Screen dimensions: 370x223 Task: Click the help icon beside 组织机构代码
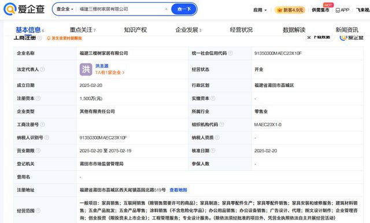tap(221, 124)
